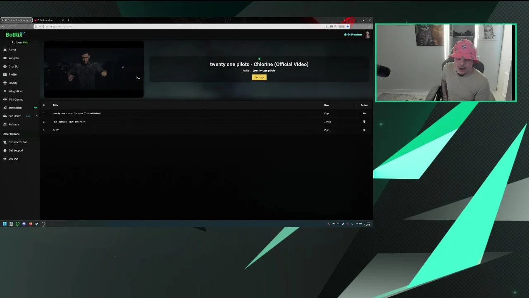Click the User column header
The image size is (529, 298).
(x=326, y=105)
